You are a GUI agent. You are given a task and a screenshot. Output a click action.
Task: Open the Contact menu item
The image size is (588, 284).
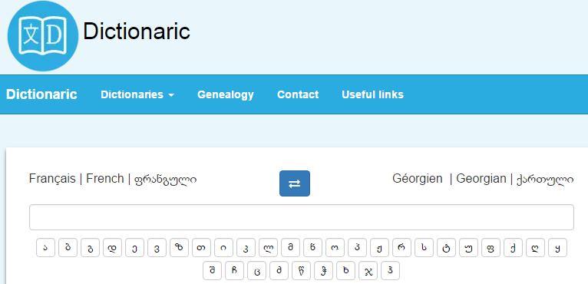tap(298, 94)
